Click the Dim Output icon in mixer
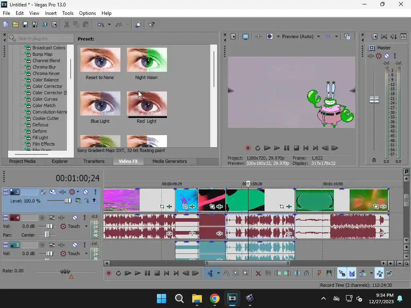Image resolution: width=411 pixels, height=308 pixels. (394, 36)
